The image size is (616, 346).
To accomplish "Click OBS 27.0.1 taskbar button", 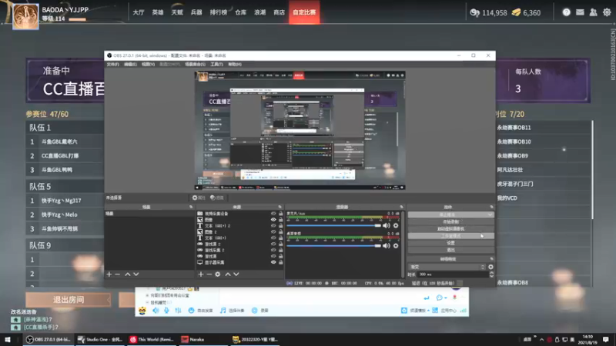I will (49, 339).
